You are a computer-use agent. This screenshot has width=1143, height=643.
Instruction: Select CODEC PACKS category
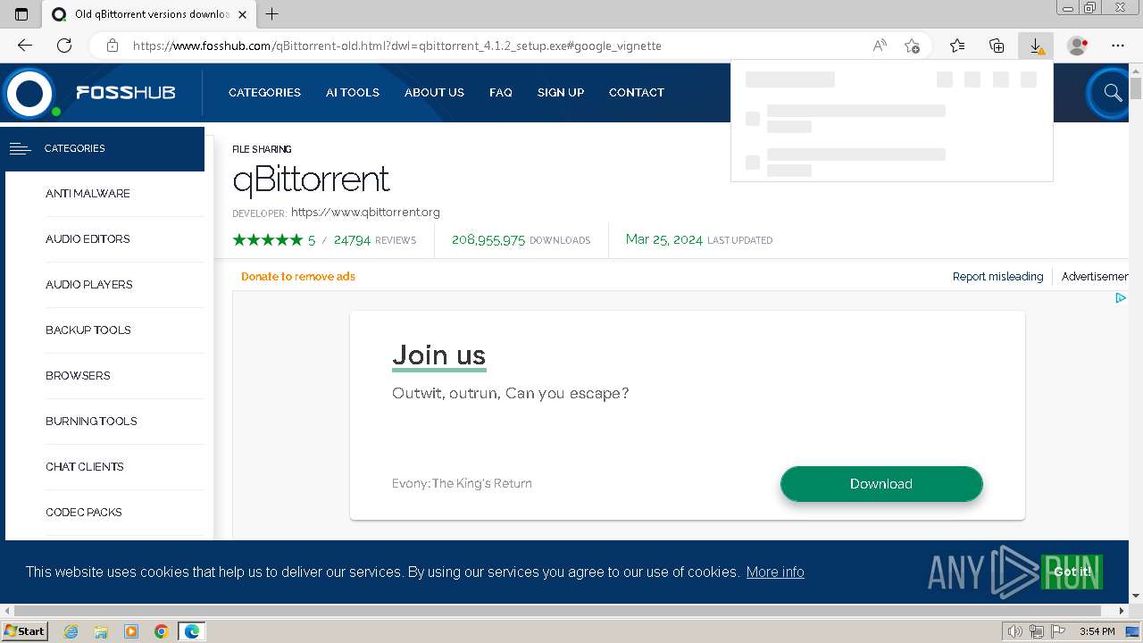point(84,512)
